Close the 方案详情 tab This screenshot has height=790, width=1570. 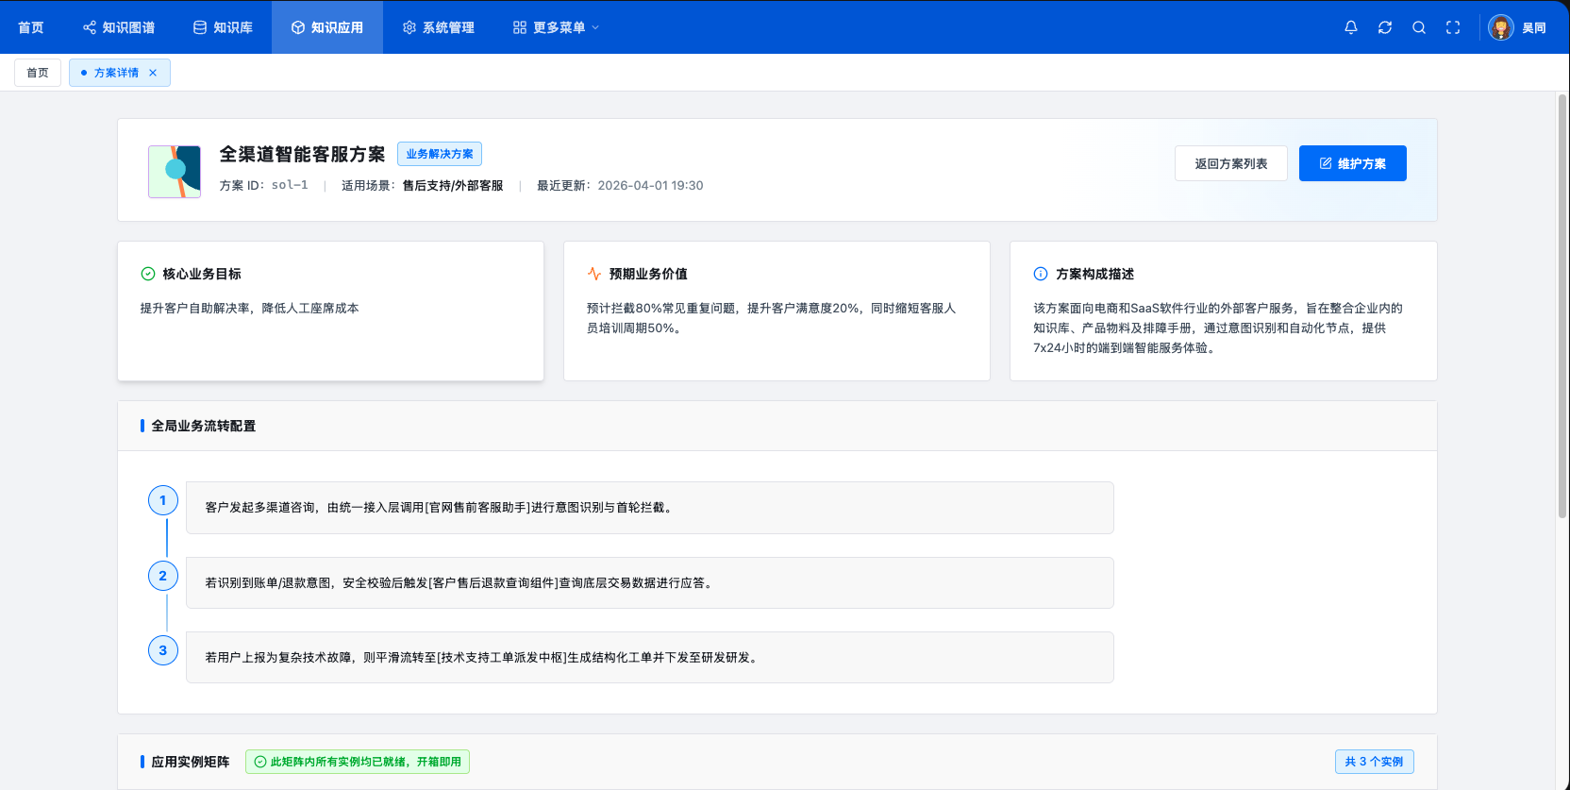tap(153, 73)
